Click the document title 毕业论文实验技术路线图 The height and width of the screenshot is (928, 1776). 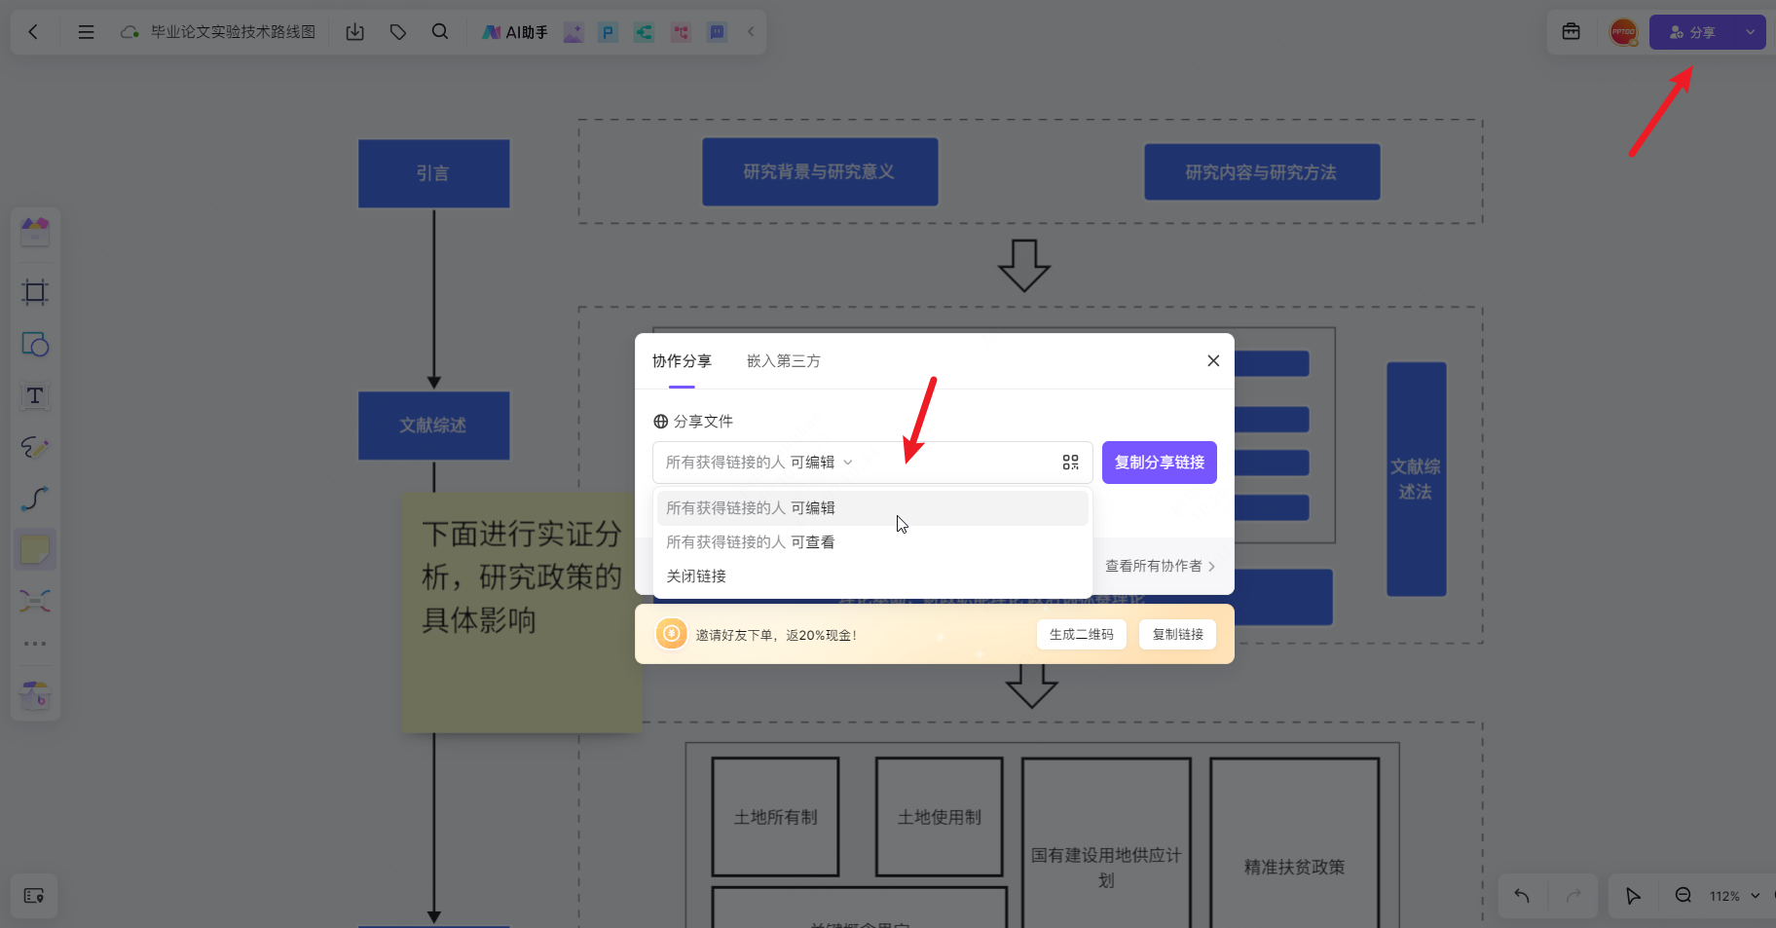click(233, 32)
